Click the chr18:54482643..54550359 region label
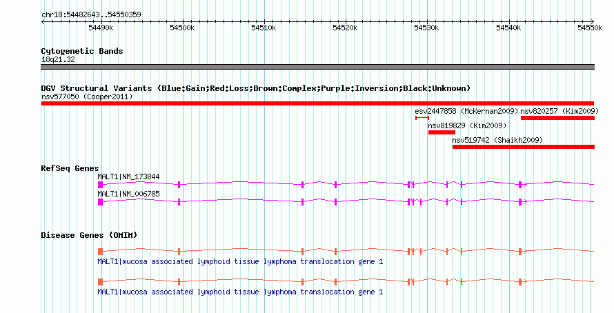Viewport: 614px width, 313px height. [x=91, y=14]
